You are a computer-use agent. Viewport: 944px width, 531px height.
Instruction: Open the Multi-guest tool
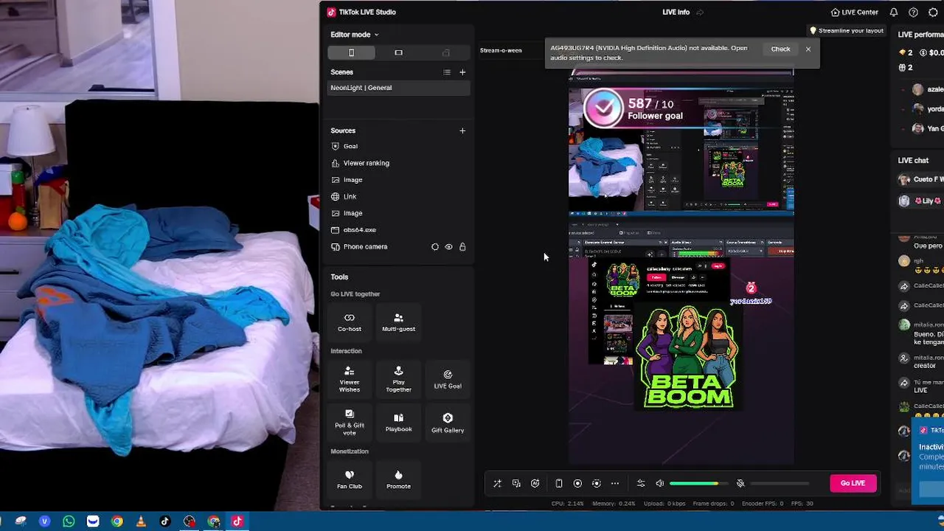click(x=398, y=322)
